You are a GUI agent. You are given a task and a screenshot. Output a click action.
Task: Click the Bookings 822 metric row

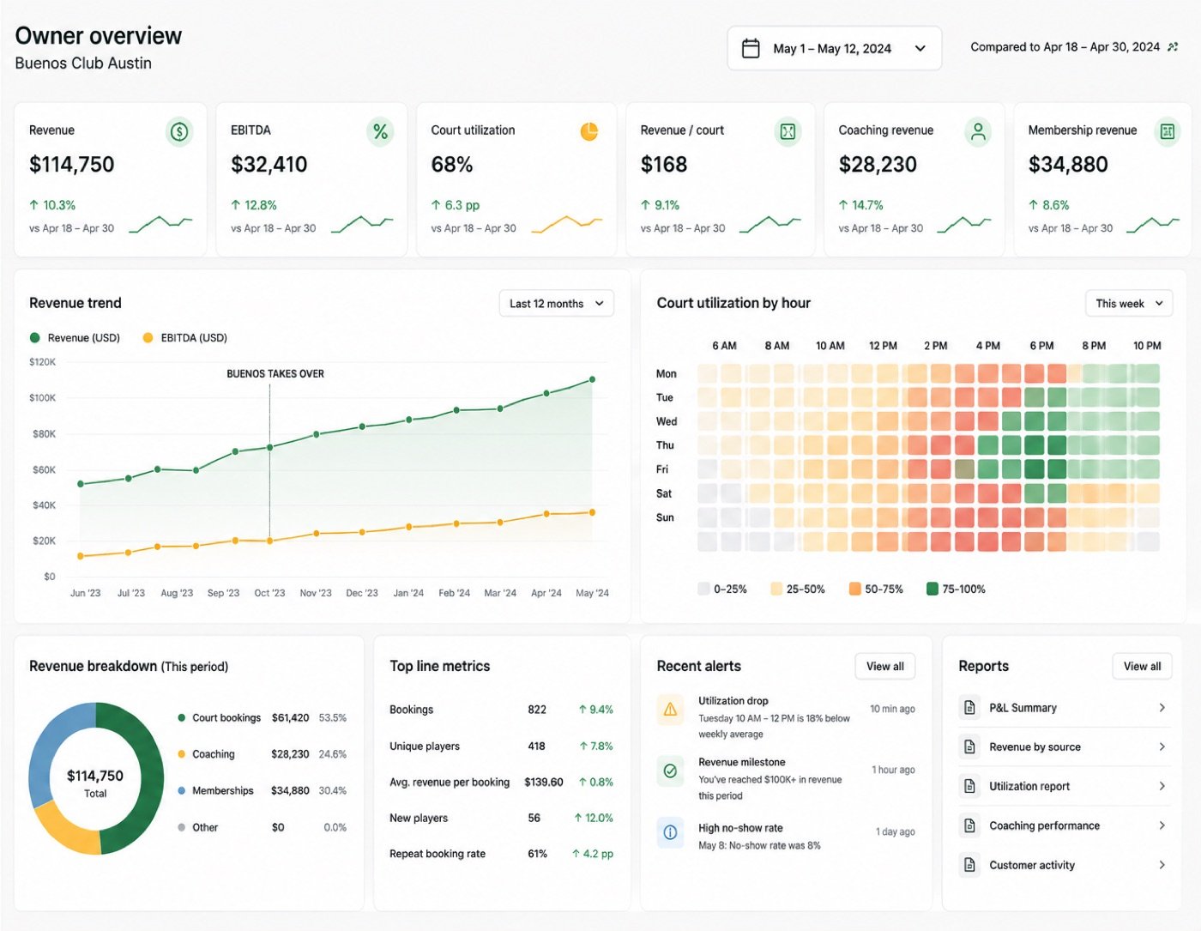501,710
